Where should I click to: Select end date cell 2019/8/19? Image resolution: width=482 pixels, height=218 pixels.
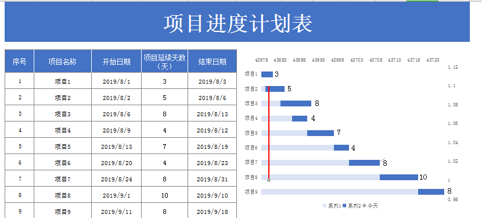[x=213, y=146]
